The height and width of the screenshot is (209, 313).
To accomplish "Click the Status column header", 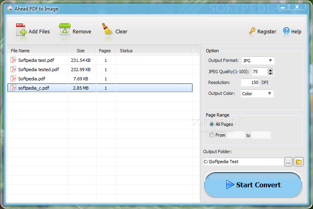I will [154, 51].
